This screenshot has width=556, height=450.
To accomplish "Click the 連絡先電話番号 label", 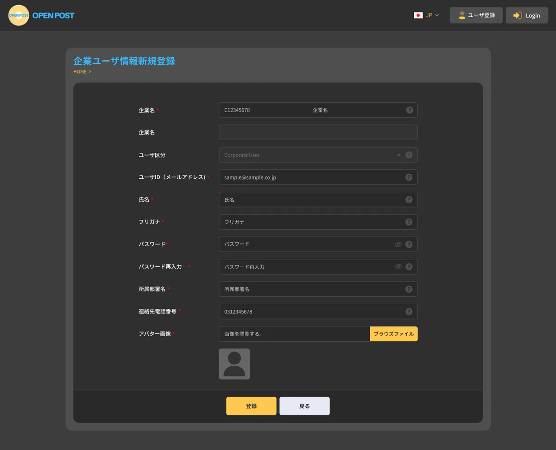I will click(x=158, y=312).
